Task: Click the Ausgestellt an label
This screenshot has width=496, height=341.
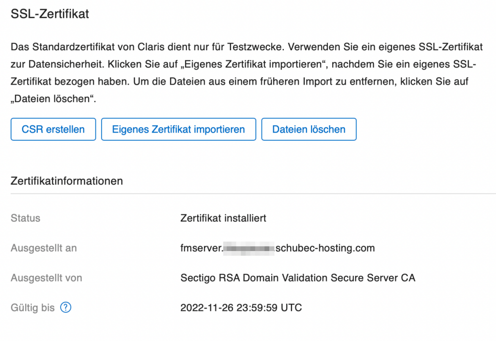Action: [x=44, y=248]
